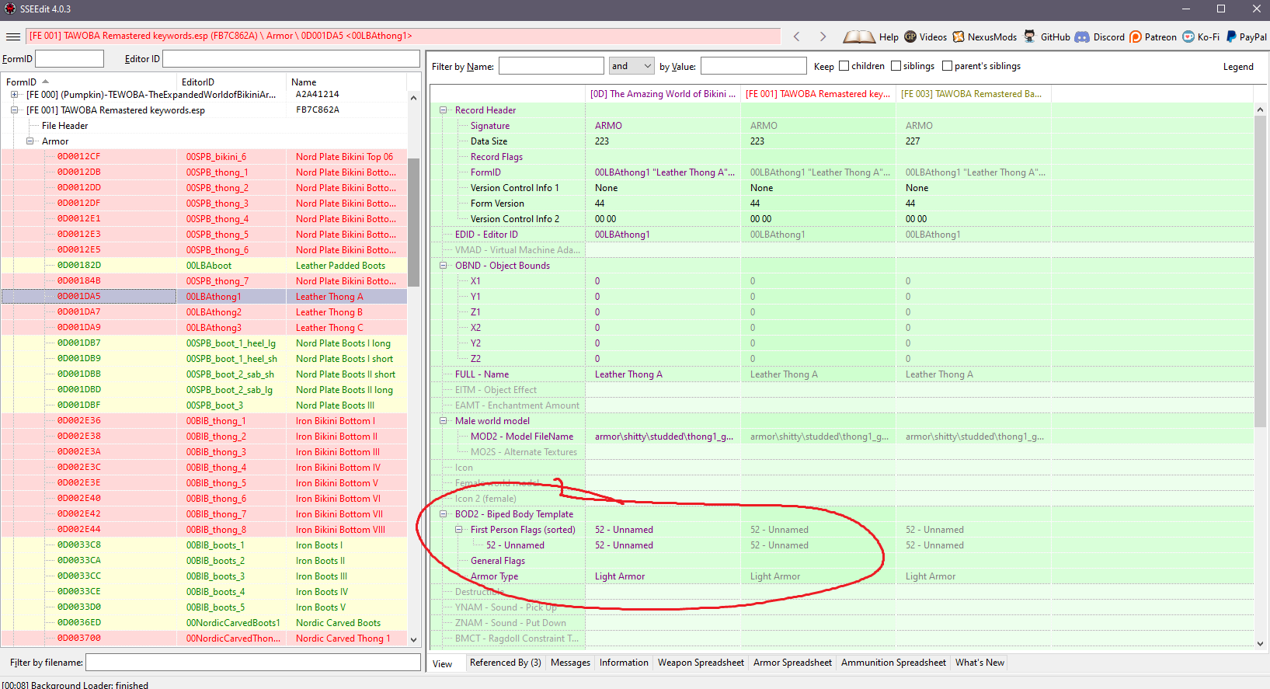Viewport: 1270px width, 689px height.
Task: Click the Legend button
Action: (1238, 67)
